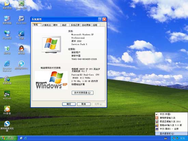Image resolution: width=188 pixels, height=141 pixels.
Task: Go to the 系统还原 tab
Action: [x=75, y=25]
